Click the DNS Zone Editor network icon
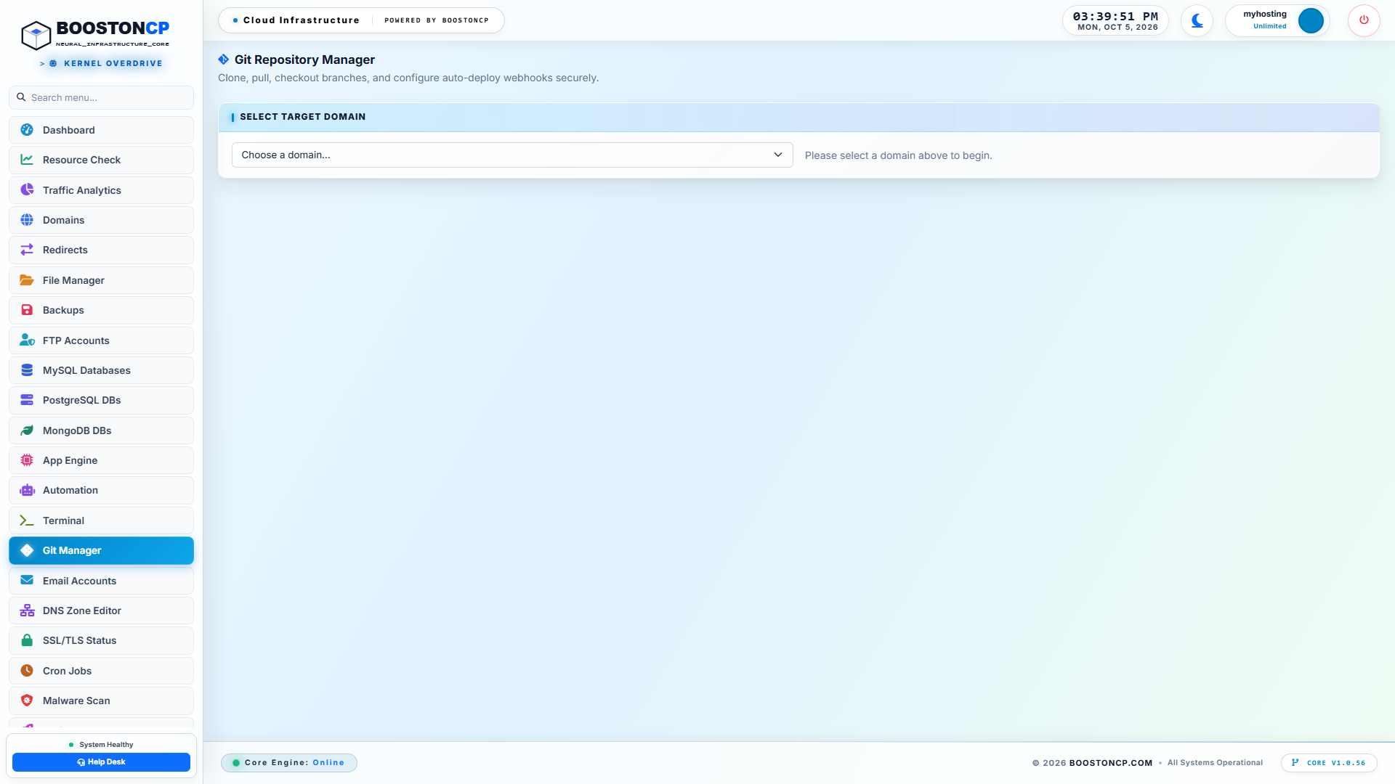The image size is (1395, 784). 27,611
